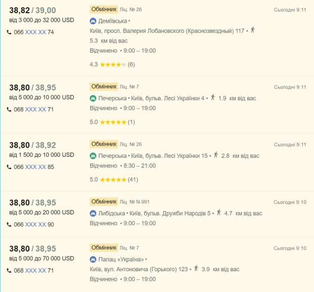Click the blue Деміївська metro station icon
The image size is (314, 292).
(93, 21)
